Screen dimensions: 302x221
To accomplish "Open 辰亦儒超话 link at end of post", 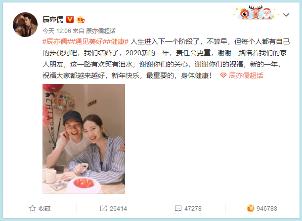I will pyautogui.click(x=246, y=75).
